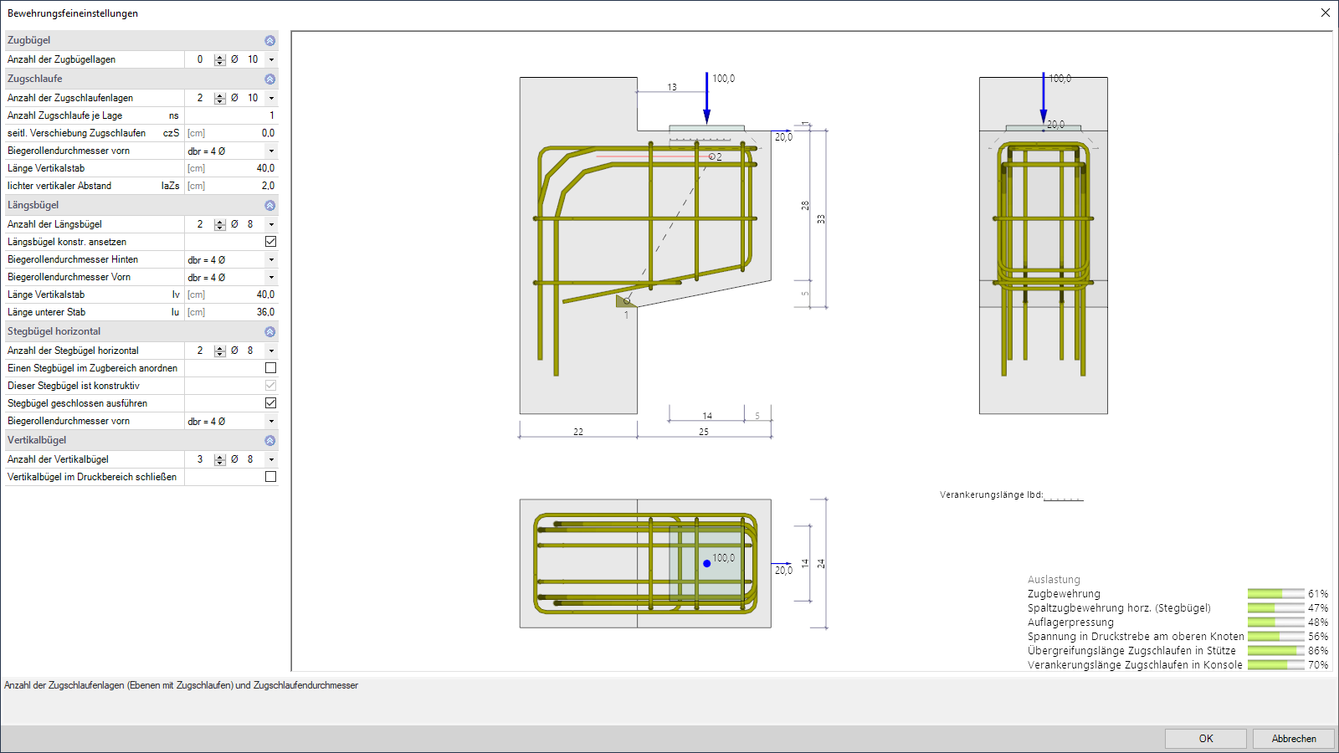The image size is (1339, 753).
Task: Enable Einen Stegbügel im Zugbereich anordnen
Action: coord(270,368)
